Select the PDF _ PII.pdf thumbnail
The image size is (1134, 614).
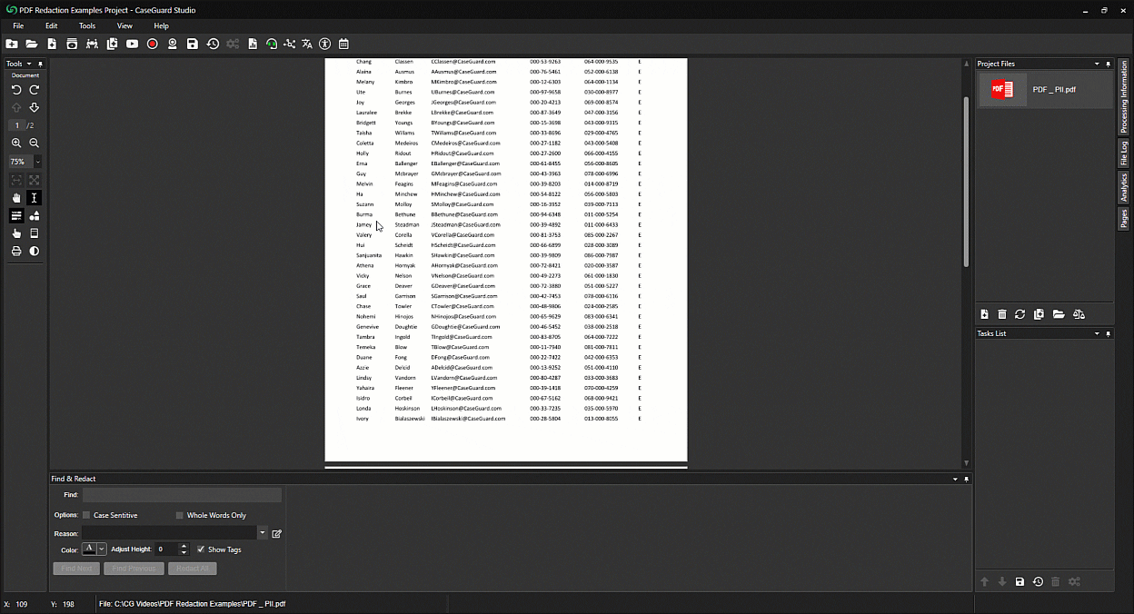[1002, 90]
